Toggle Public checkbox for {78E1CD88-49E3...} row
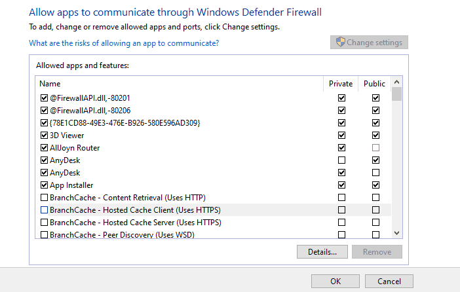 pos(375,123)
